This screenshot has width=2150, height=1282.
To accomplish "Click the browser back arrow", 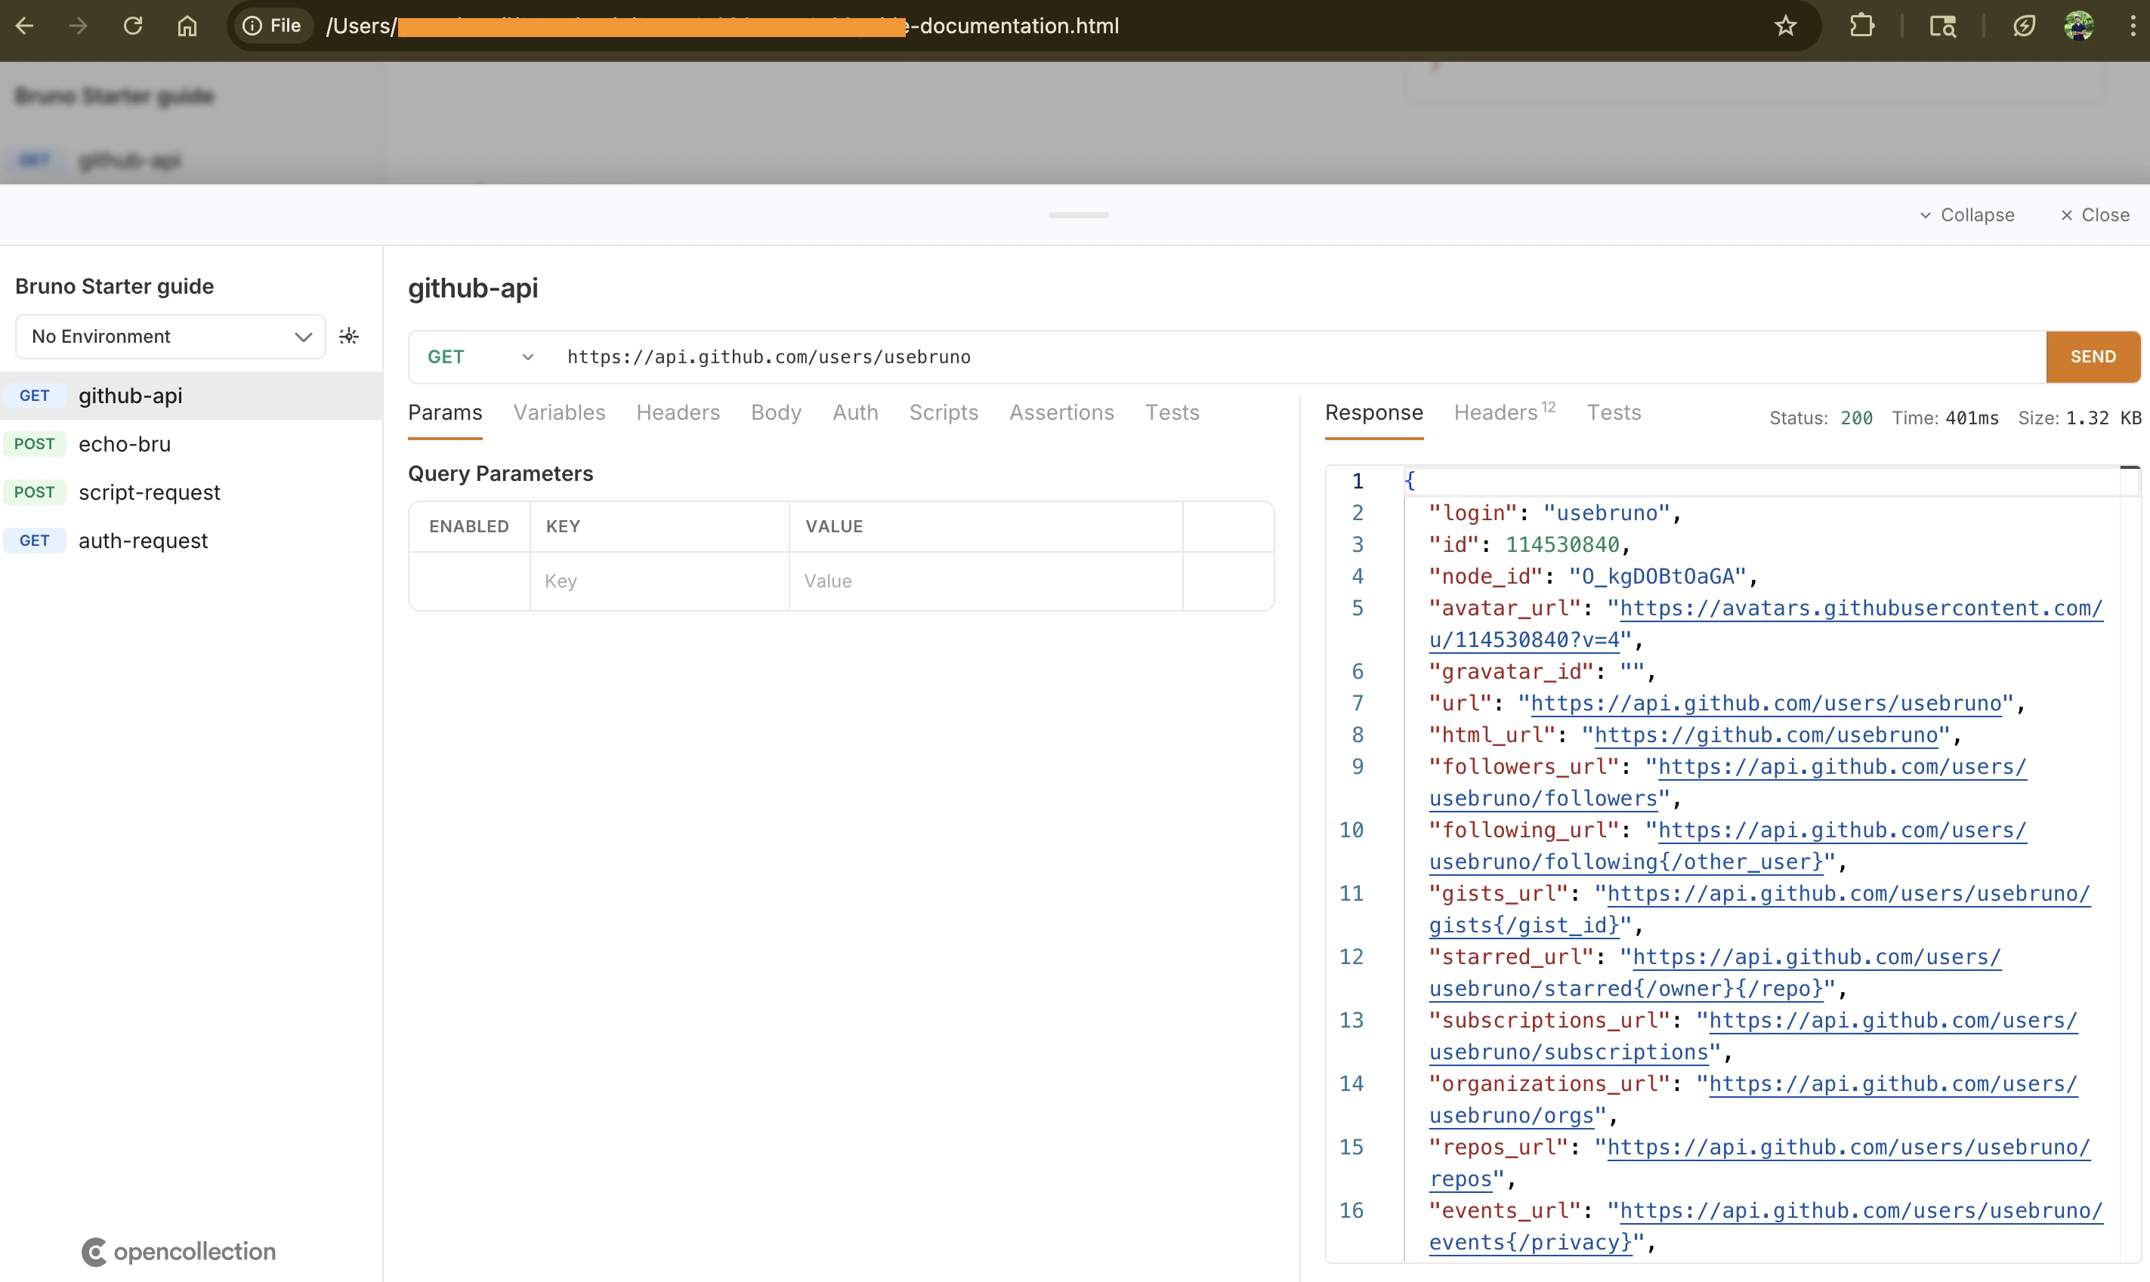I will click(25, 26).
